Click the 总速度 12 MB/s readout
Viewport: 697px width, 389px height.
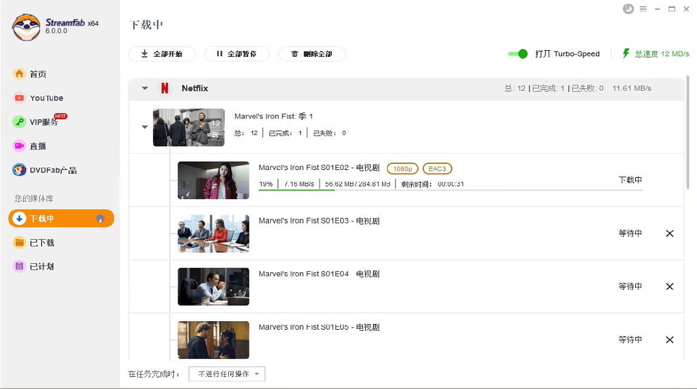(x=661, y=54)
